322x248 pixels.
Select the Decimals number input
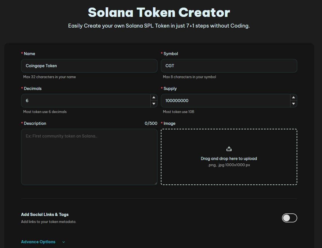click(85, 101)
